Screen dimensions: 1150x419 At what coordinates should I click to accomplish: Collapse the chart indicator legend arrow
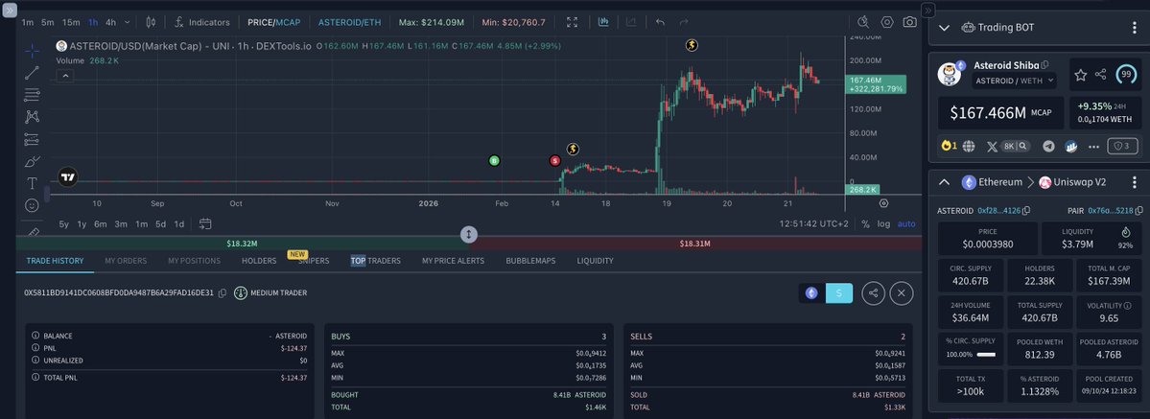64,76
